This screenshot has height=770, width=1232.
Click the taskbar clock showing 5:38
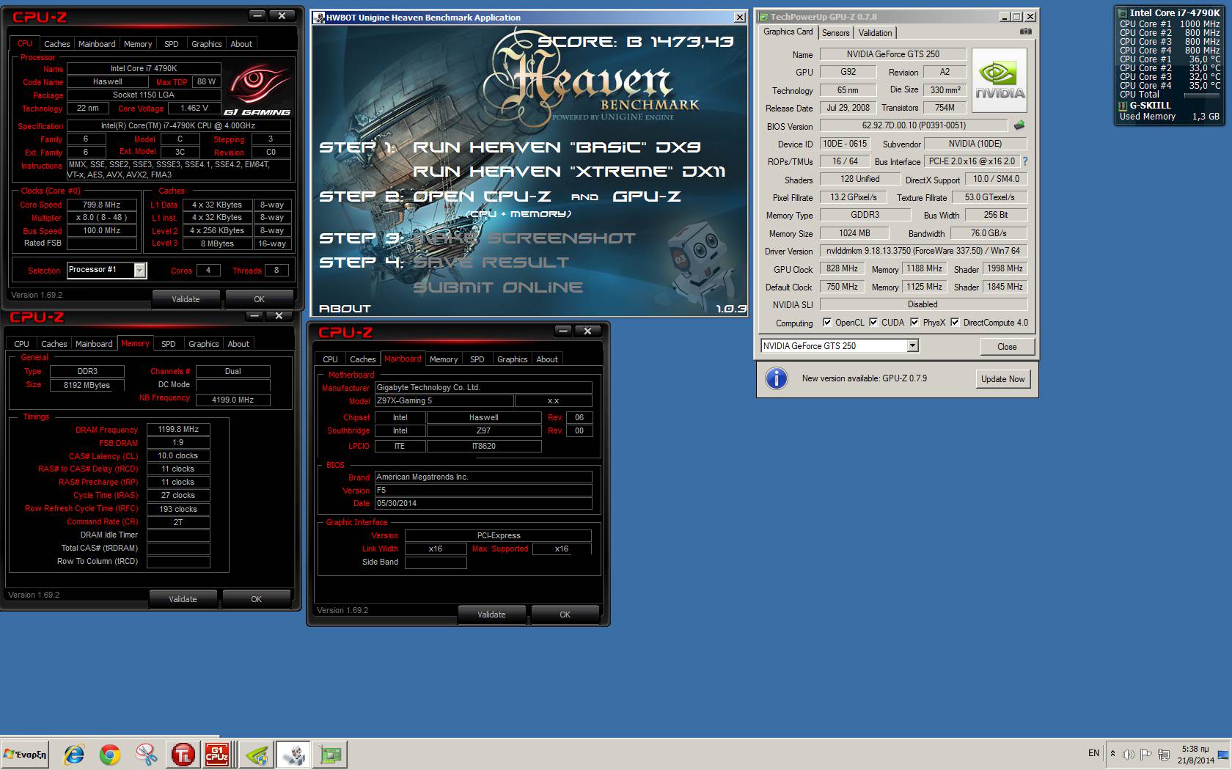(x=1195, y=755)
